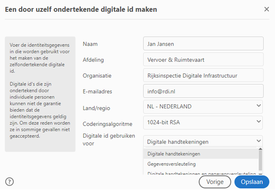Expand the Land/regio dropdown
The image size is (275, 190).
203,107
